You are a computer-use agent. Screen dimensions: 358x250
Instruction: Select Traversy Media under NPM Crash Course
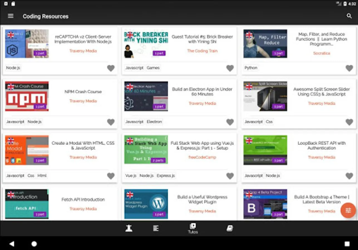[83, 101]
